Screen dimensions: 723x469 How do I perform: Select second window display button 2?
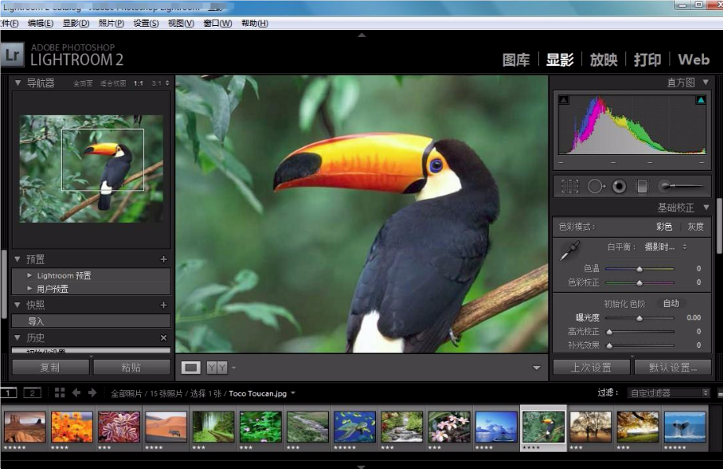click(32, 393)
